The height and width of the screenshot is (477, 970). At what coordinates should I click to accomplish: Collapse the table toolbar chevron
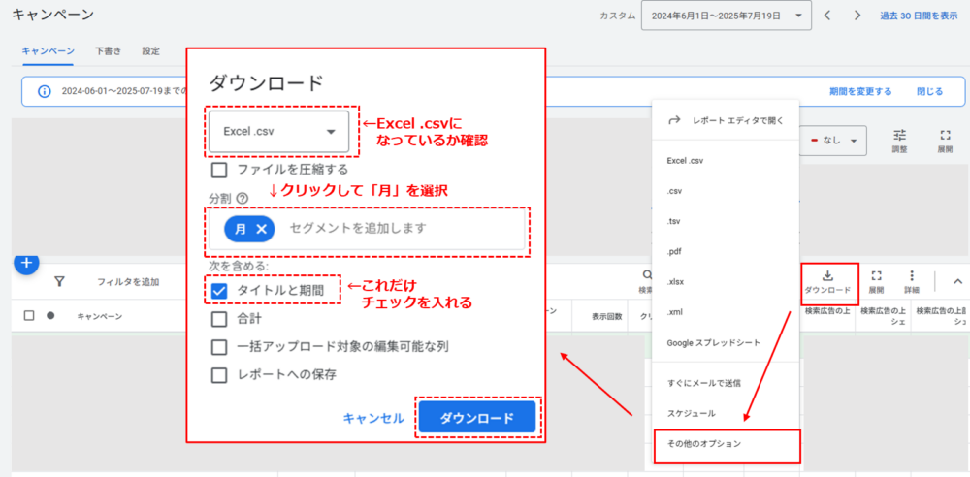coord(957,282)
